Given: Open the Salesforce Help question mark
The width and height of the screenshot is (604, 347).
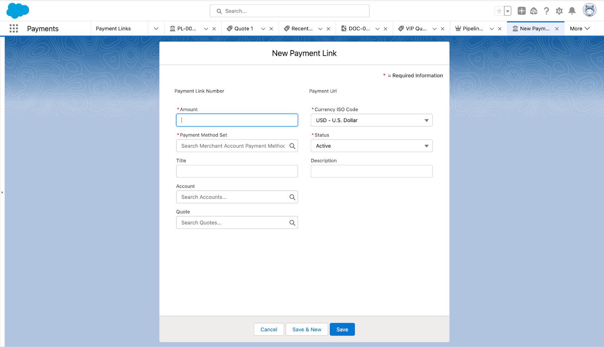Looking at the screenshot, I should pos(546,11).
